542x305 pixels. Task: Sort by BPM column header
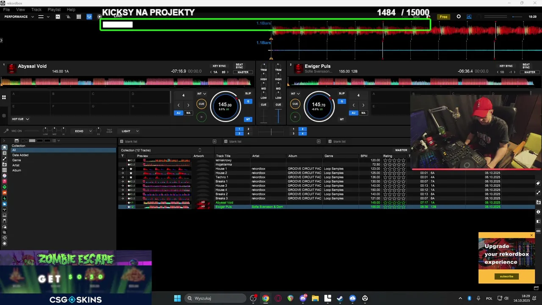[364, 156]
